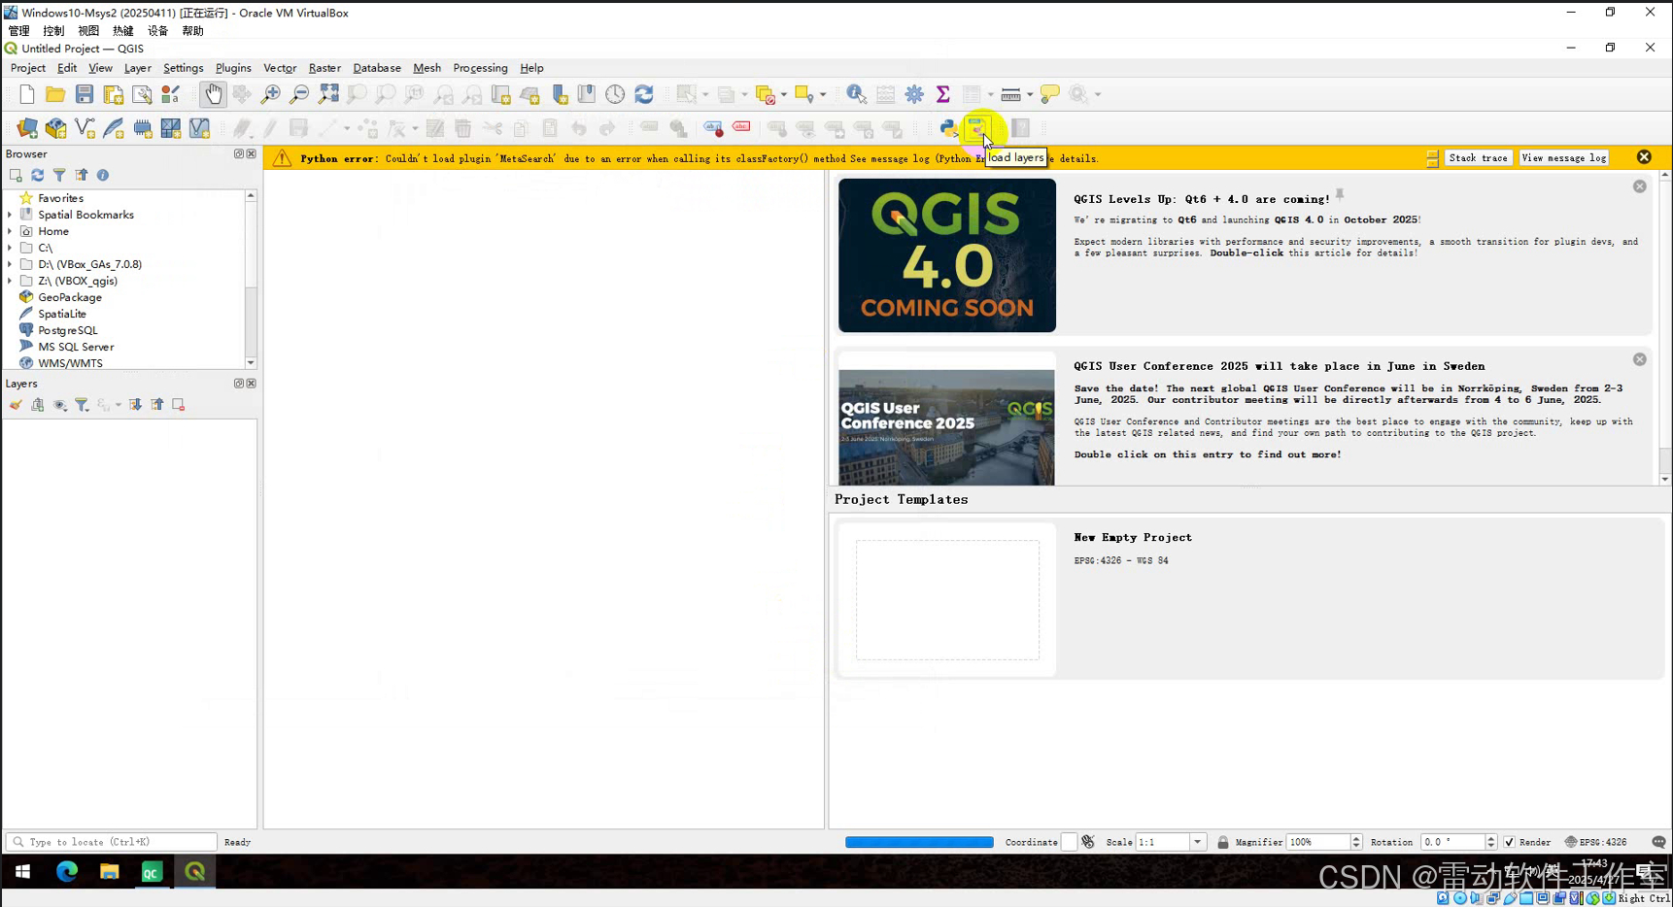The image size is (1673, 907).
Task: Open the Processing menu
Action: click(480, 68)
